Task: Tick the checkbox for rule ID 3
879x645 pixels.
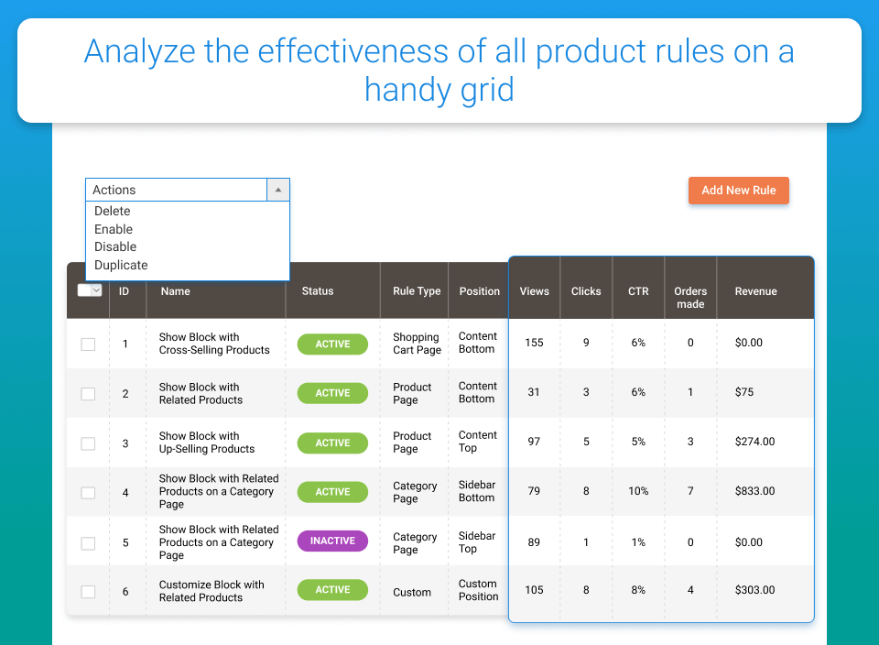Action: pos(88,443)
